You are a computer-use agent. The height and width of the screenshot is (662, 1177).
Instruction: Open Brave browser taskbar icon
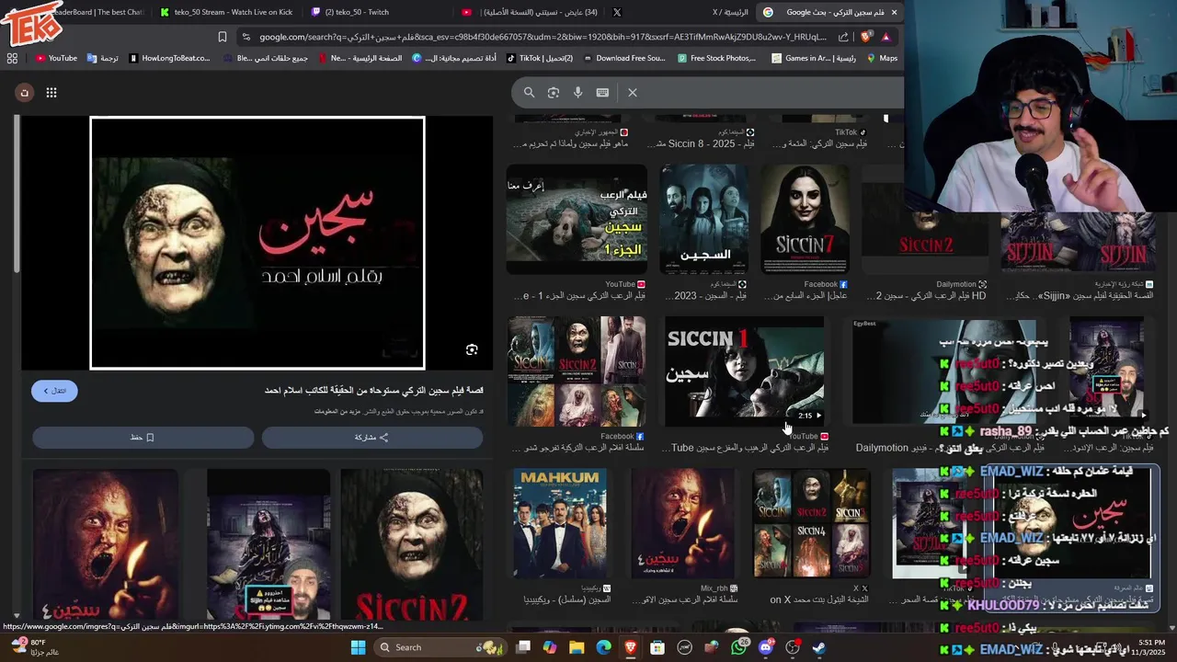[631, 647]
